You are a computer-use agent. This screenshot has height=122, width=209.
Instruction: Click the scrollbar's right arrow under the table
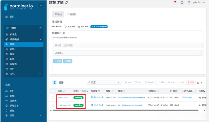(205, 110)
